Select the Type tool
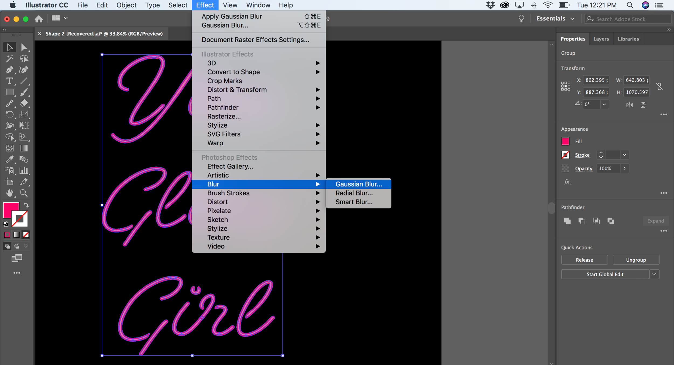This screenshot has width=674, height=365. [9, 81]
